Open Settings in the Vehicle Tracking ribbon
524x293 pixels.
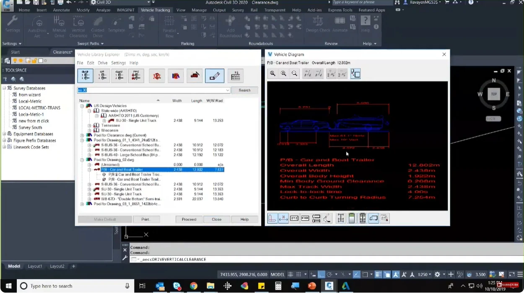(x=12, y=26)
